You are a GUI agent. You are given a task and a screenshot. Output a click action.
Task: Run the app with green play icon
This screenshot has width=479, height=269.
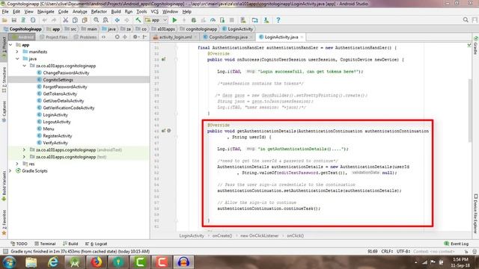174,20
